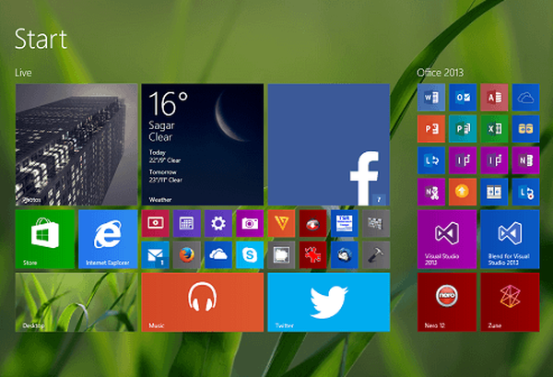Viewport: 553px width, 377px height.
Task: Open the gray checkered-pattern icon tile
Action: 376,224
